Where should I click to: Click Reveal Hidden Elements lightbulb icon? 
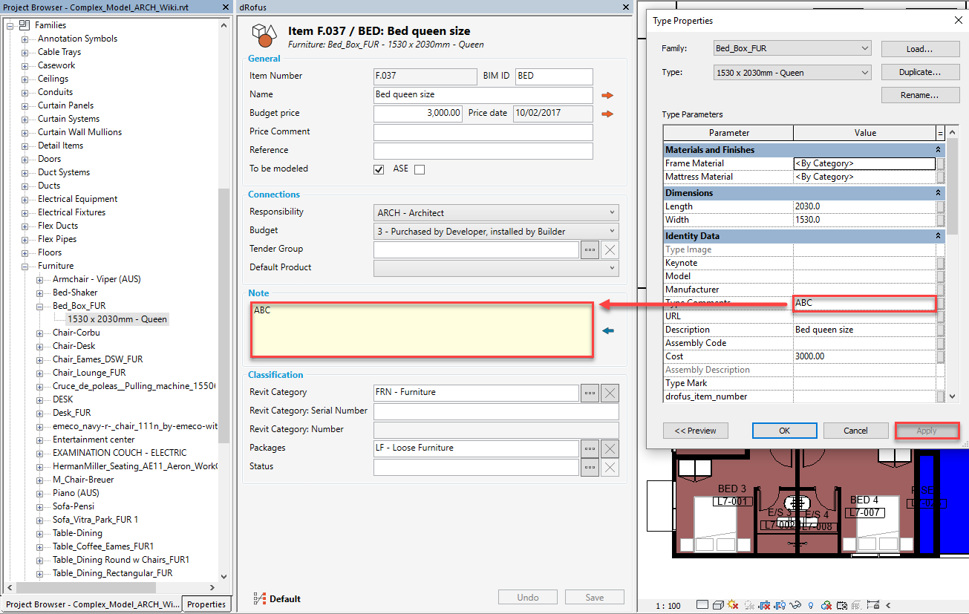click(x=811, y=605)
